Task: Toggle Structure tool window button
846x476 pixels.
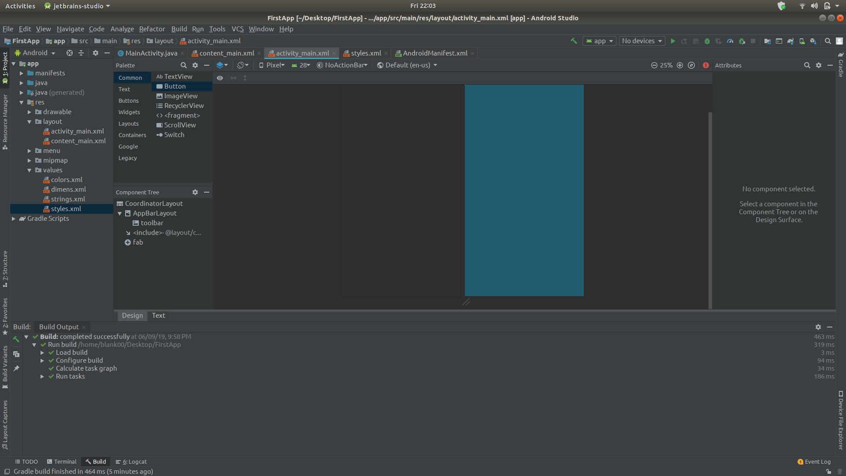Action: click(x=5, y=269)
